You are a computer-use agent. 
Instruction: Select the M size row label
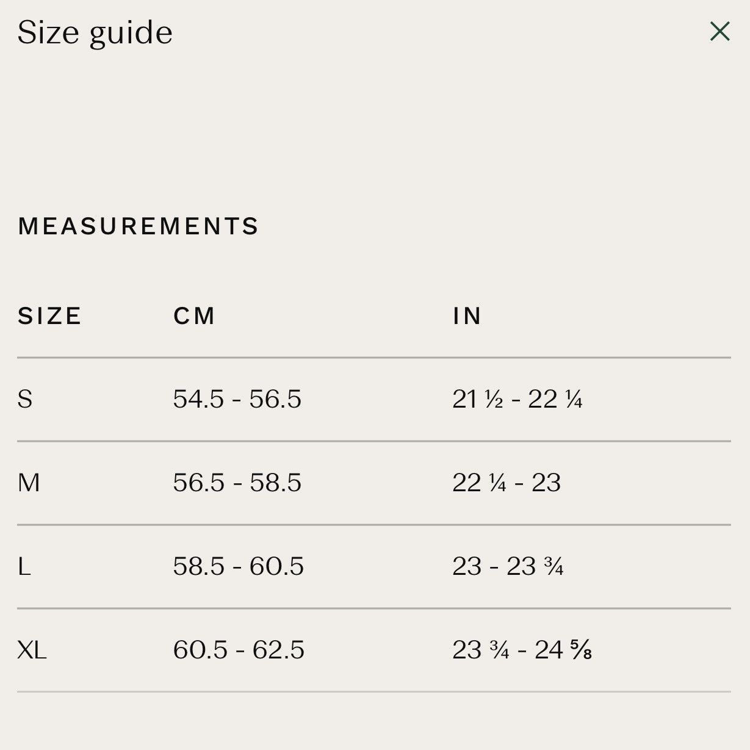29,483
